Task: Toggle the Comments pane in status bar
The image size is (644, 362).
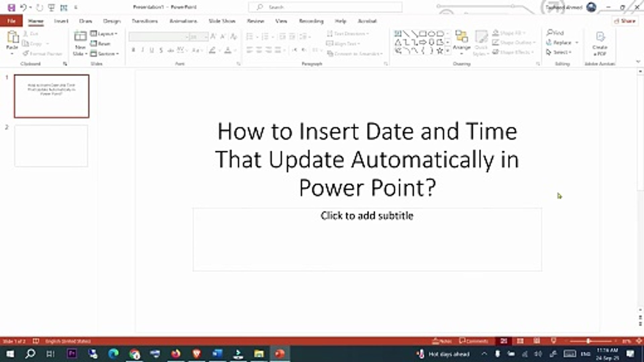Action: (474, 341)
